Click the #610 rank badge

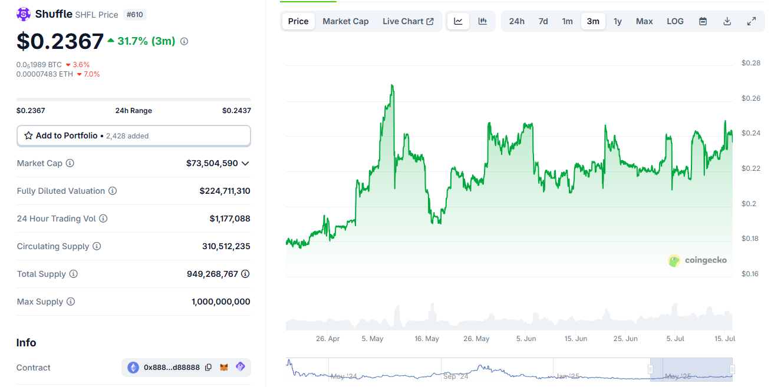tap(135, 15)
